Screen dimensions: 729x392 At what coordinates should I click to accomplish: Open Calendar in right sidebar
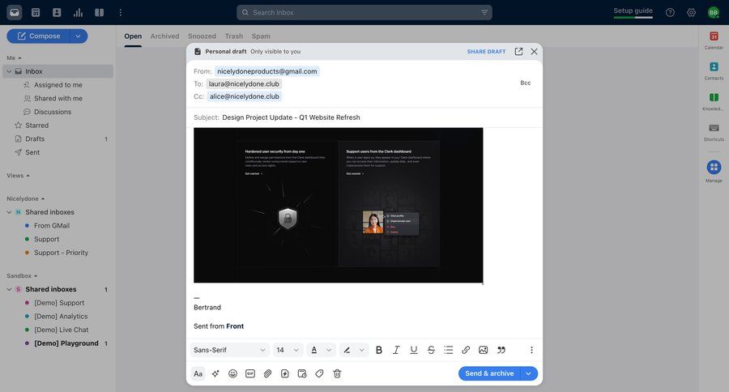(714, 40)
